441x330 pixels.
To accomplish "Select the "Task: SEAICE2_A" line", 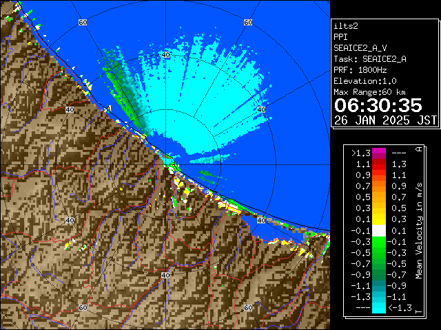I will (x=370, y=59).
